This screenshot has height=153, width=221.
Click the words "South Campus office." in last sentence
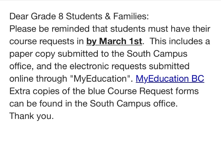134,104
